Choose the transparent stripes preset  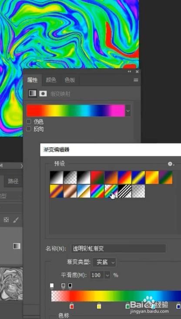125,191
